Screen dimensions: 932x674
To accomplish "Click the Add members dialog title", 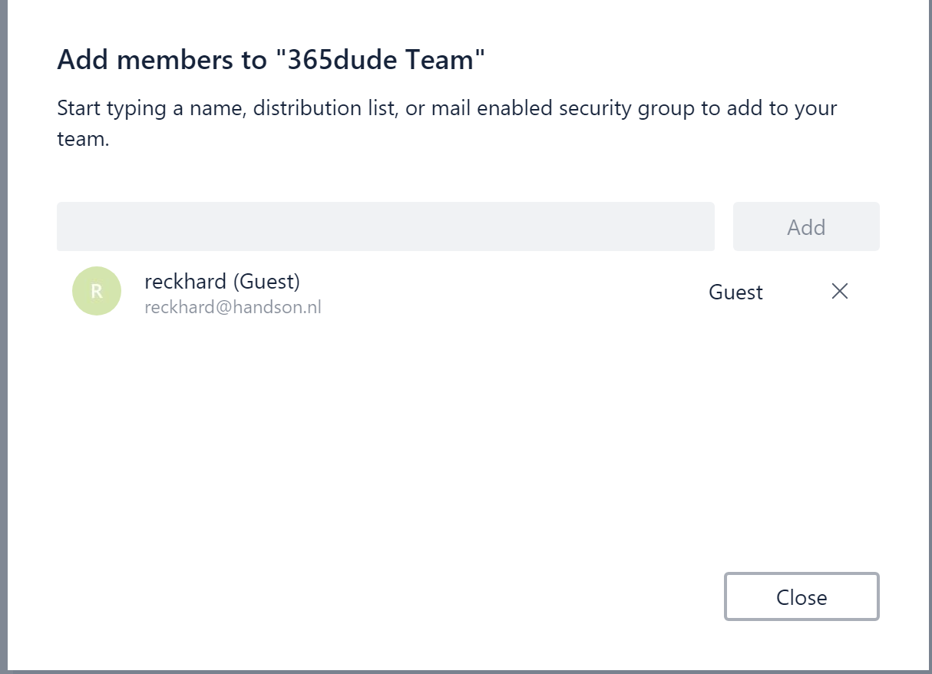I will [x=271, y=60].
